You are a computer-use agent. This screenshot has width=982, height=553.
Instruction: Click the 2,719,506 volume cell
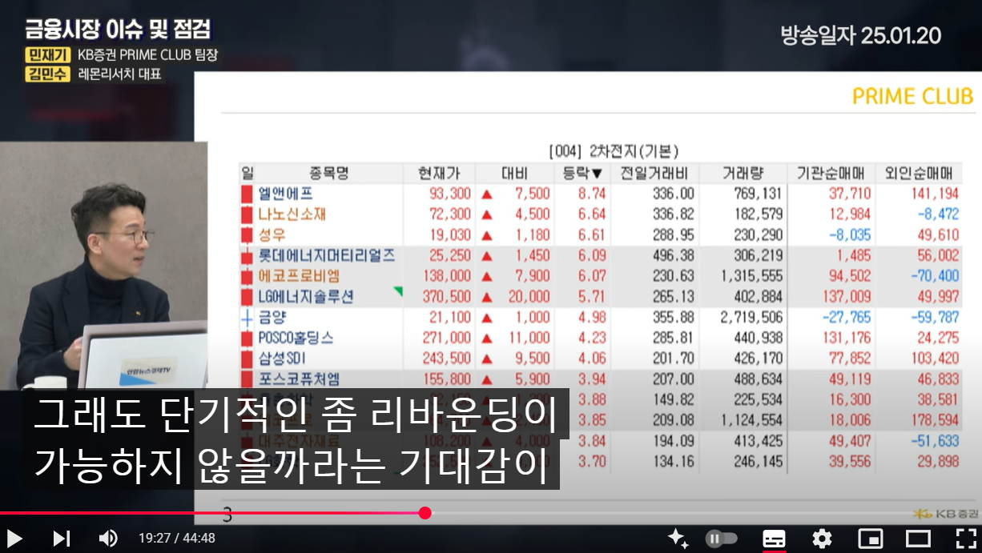pyautogui.click(x=751, y=318)
